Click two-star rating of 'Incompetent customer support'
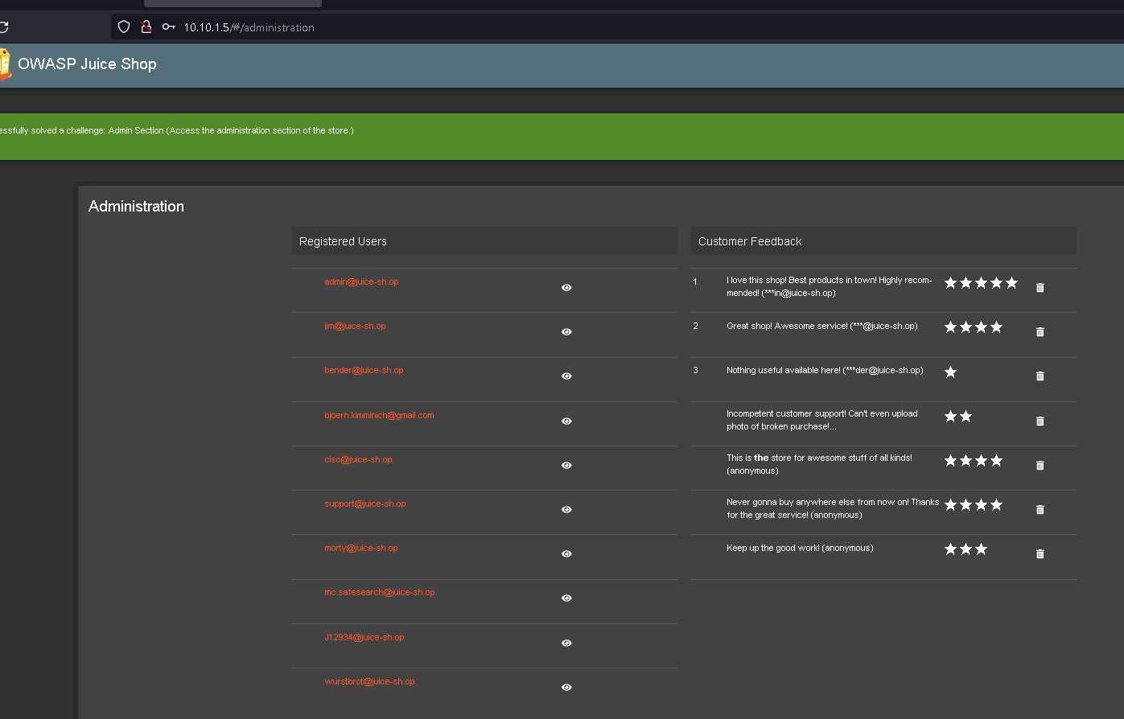Screen dimensions: 1124x719 pos(958,417)
